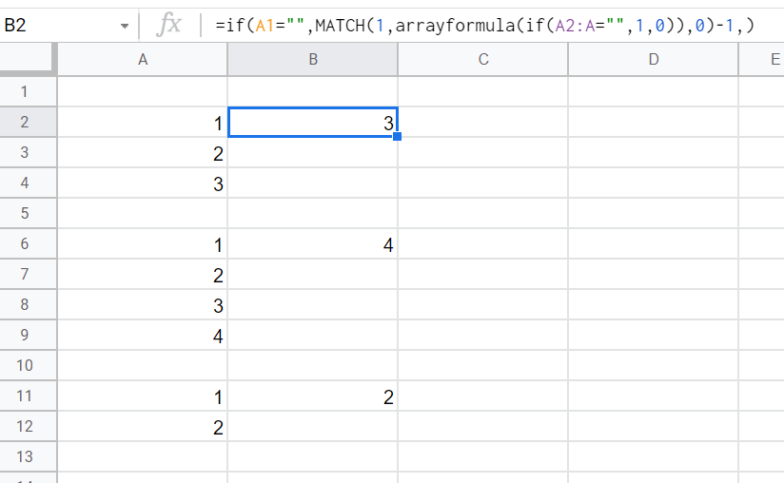
Task: Click cell A12 containing 2
Action: click(x=143, y=426)
